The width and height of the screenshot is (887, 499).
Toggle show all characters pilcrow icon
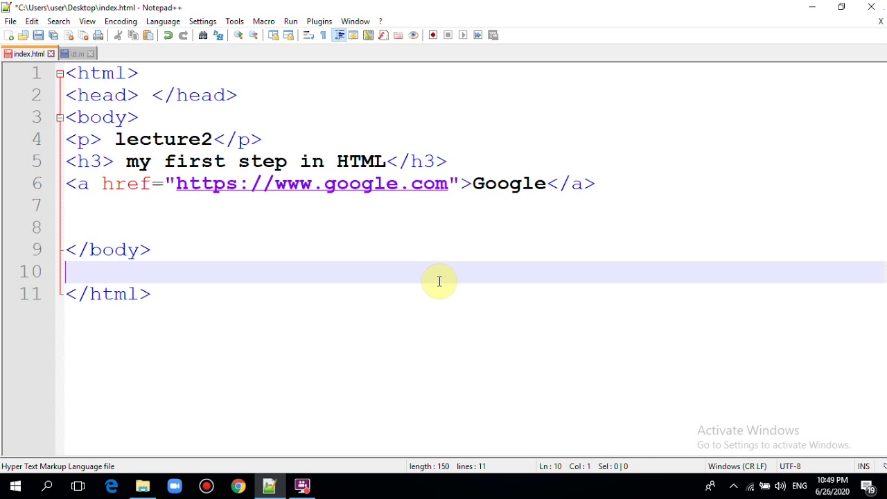click(324, 35)
